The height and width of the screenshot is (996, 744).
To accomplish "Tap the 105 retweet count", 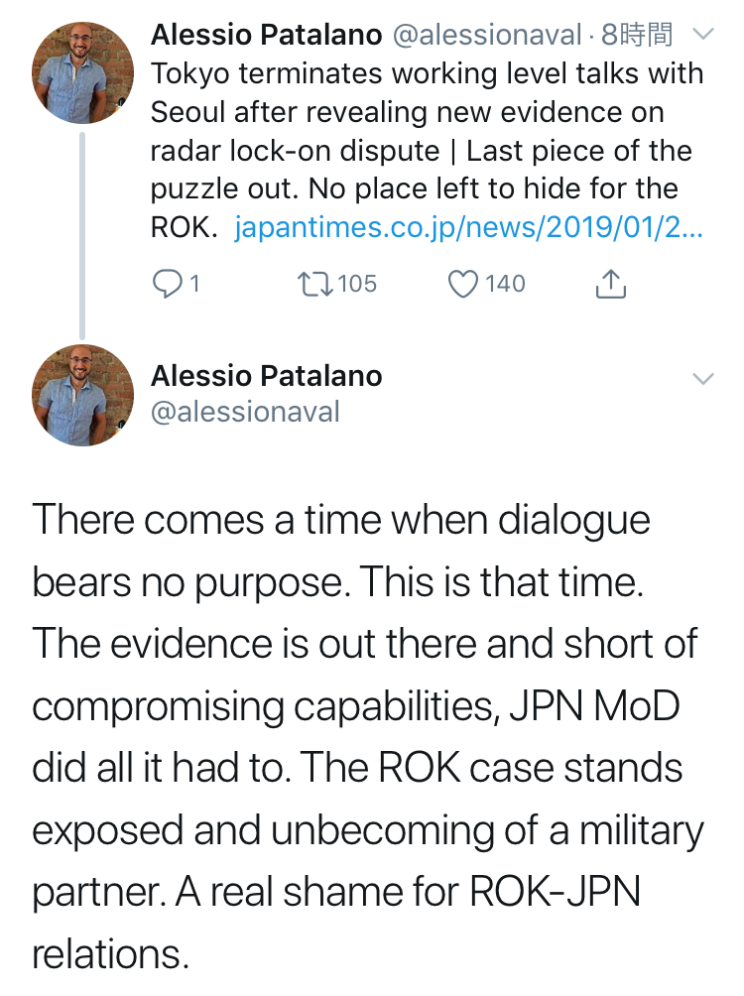I will (357, 284).
